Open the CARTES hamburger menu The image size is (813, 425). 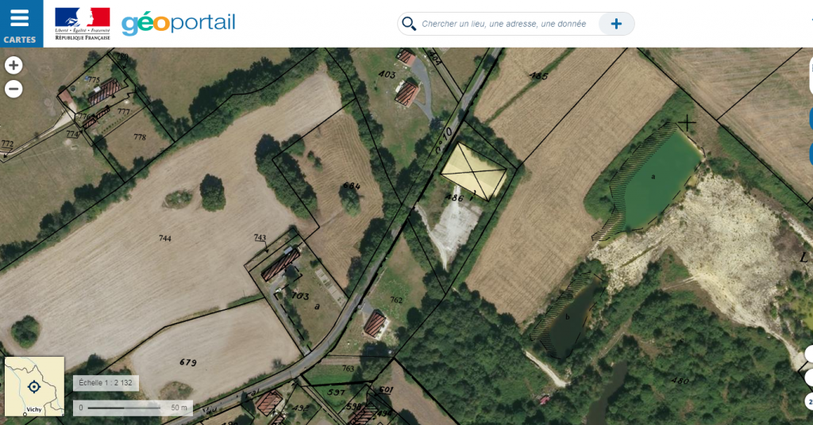[21, 23]
